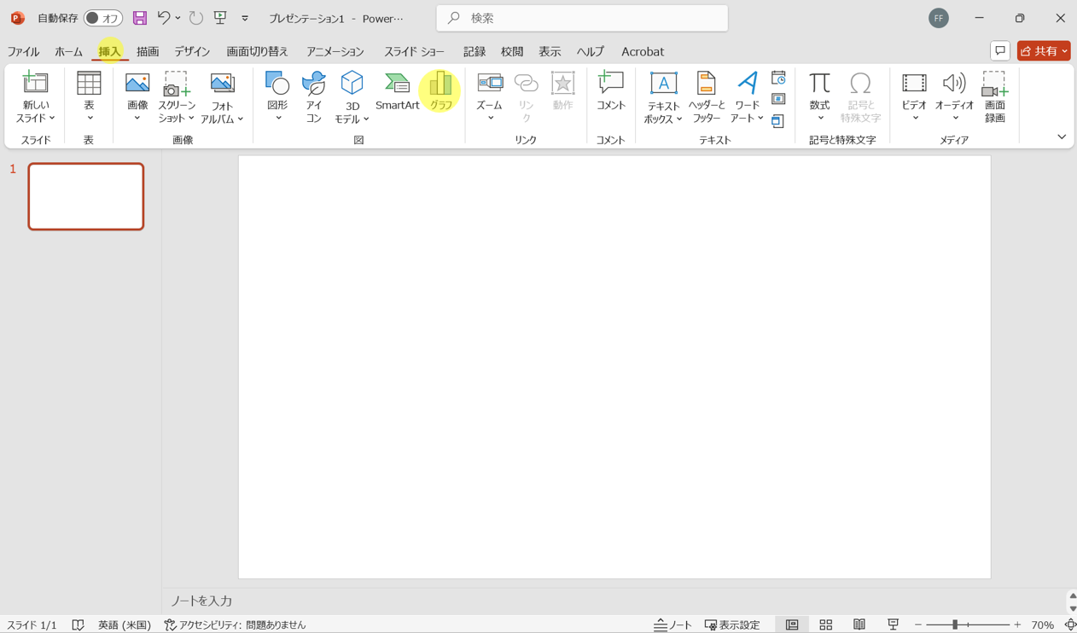
Task: Click アクセシビリティ: 問題ありません status
Action: pos(235,624)
